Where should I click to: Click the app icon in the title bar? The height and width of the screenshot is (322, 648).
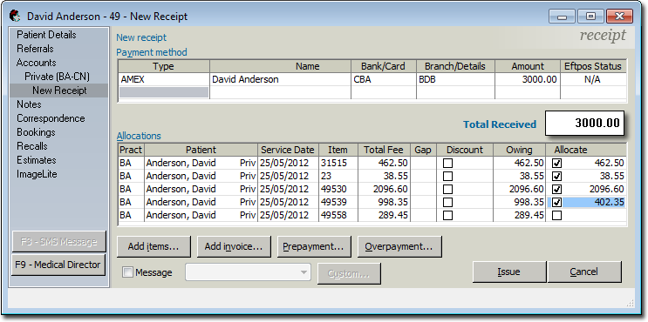(x=16, y=16)
